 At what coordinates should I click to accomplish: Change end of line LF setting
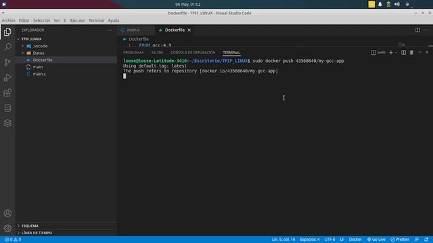[x=342, y=240]
